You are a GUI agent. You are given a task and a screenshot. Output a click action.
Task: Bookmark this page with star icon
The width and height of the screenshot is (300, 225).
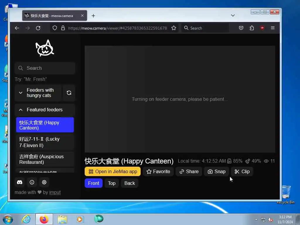point(174,28)
